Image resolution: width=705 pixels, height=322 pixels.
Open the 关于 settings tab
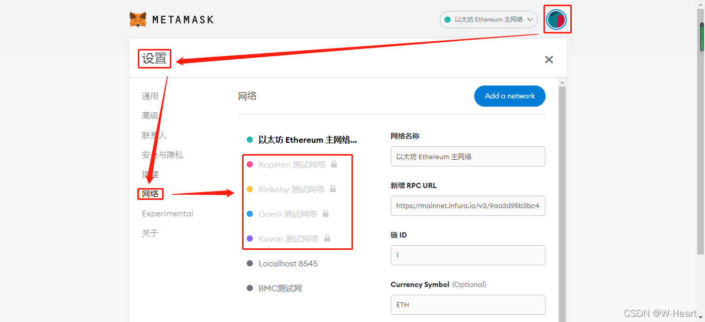click(x=150, y=233)
